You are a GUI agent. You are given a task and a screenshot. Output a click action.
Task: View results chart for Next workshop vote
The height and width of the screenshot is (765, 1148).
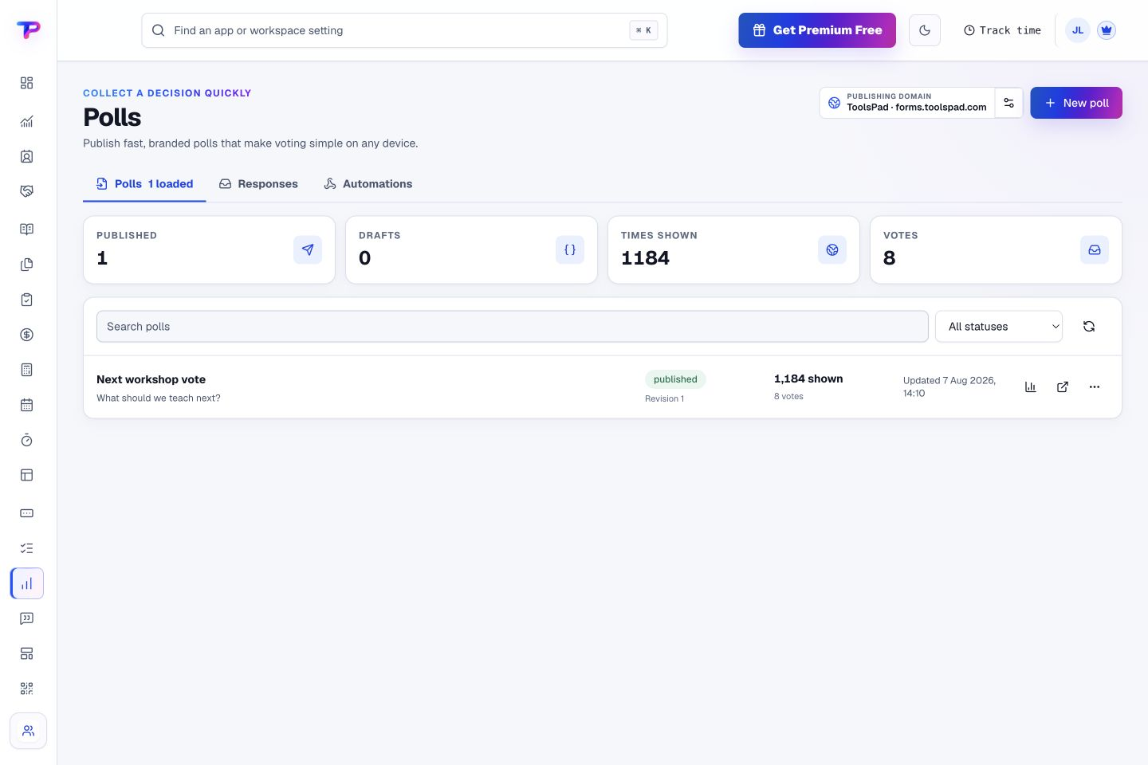1031,387
